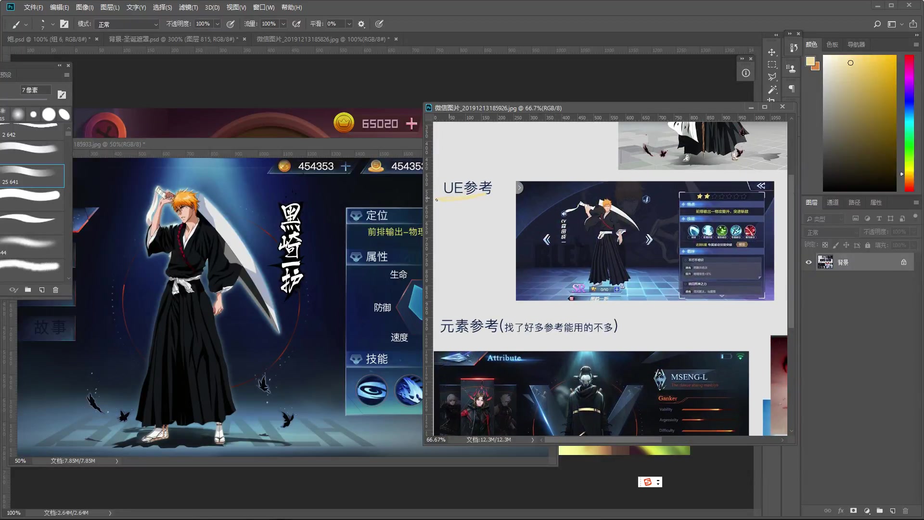The height and width of the screenshot is (520, 924).
Task: Open the brush settings panel icon in options bar
Action: pos(64,24)
